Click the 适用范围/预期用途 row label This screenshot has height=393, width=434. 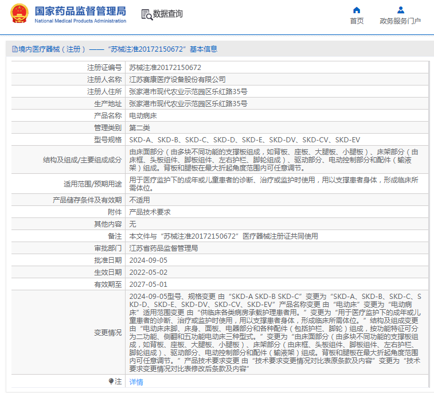point(93,184)
